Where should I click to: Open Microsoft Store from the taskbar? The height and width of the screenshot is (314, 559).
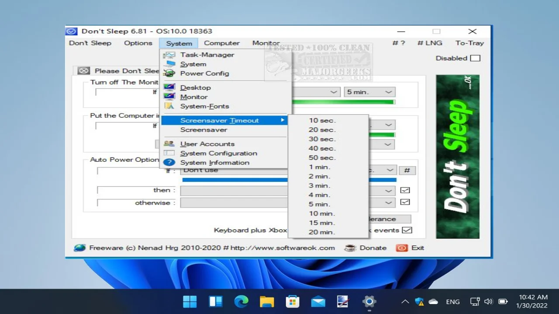(x=293, y=301)
